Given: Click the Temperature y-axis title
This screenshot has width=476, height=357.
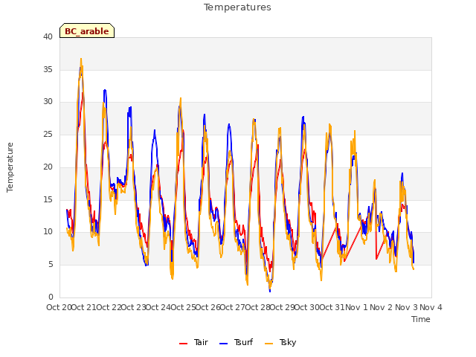Looking at the screenshot, I should (10, 167).
